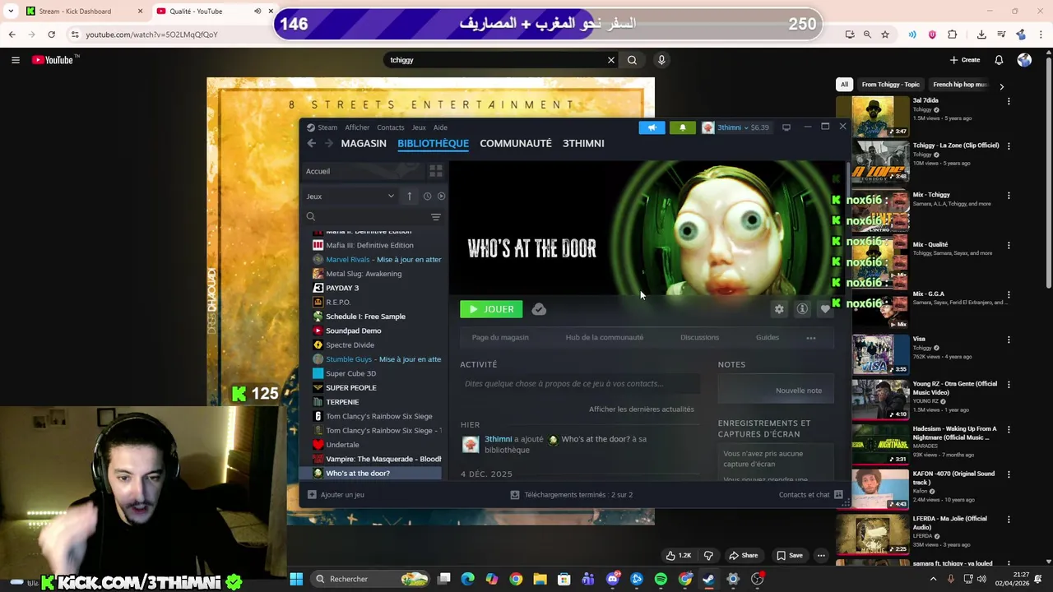Toggle sort direction arrow in library
The image size is (1053, 592).
409,197
